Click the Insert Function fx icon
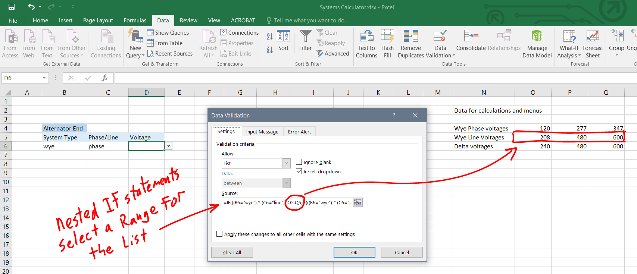The height and width of the screenshot is (274, 637). coord(104,78)
